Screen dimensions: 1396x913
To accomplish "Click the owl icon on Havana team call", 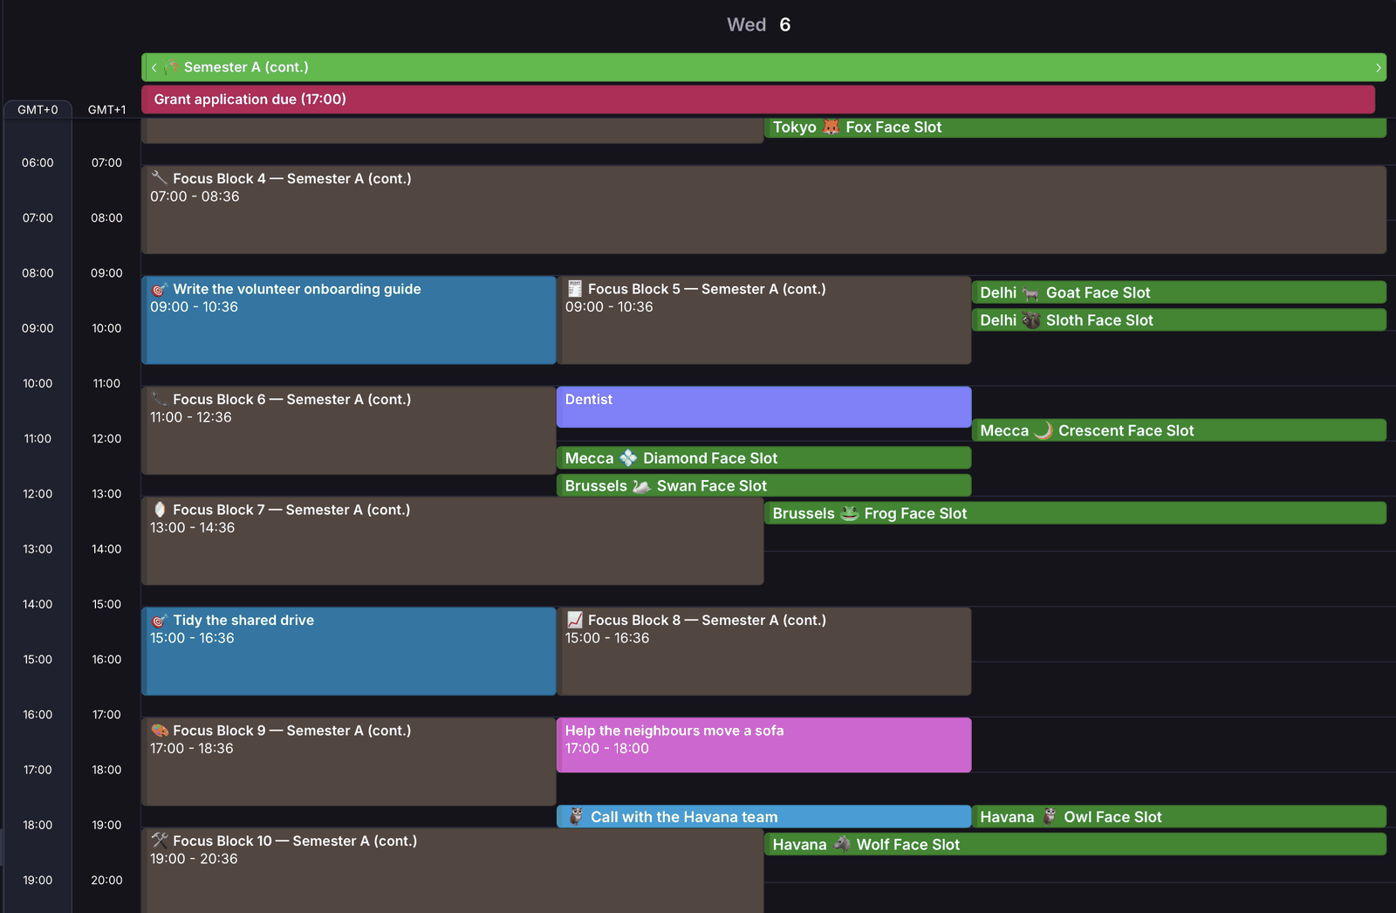I will pyautogui.click(x=577, y=817).
